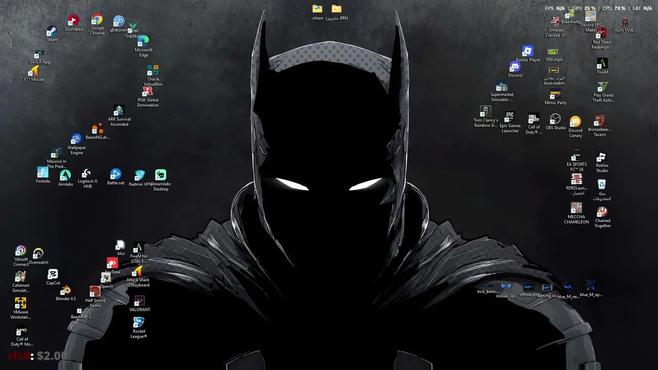This screenshot has width=658, height=370.
Task: Open Logitech G HUB
Action: point(87,178)
